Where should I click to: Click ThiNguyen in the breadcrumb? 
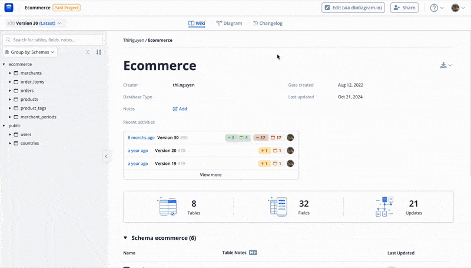pos(134,40)
